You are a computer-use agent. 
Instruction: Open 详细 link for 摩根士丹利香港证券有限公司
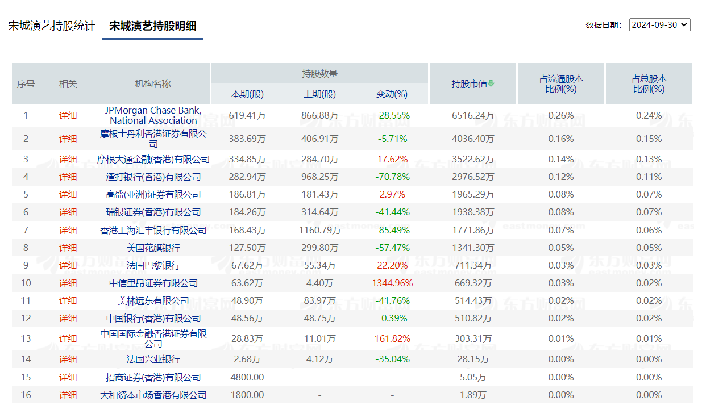[68, 139]
